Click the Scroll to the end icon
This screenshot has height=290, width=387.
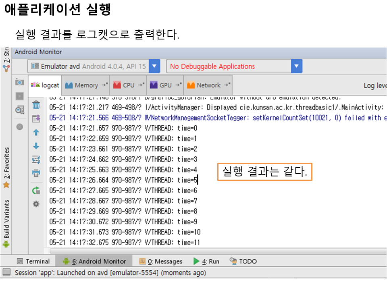coord(36,118)
